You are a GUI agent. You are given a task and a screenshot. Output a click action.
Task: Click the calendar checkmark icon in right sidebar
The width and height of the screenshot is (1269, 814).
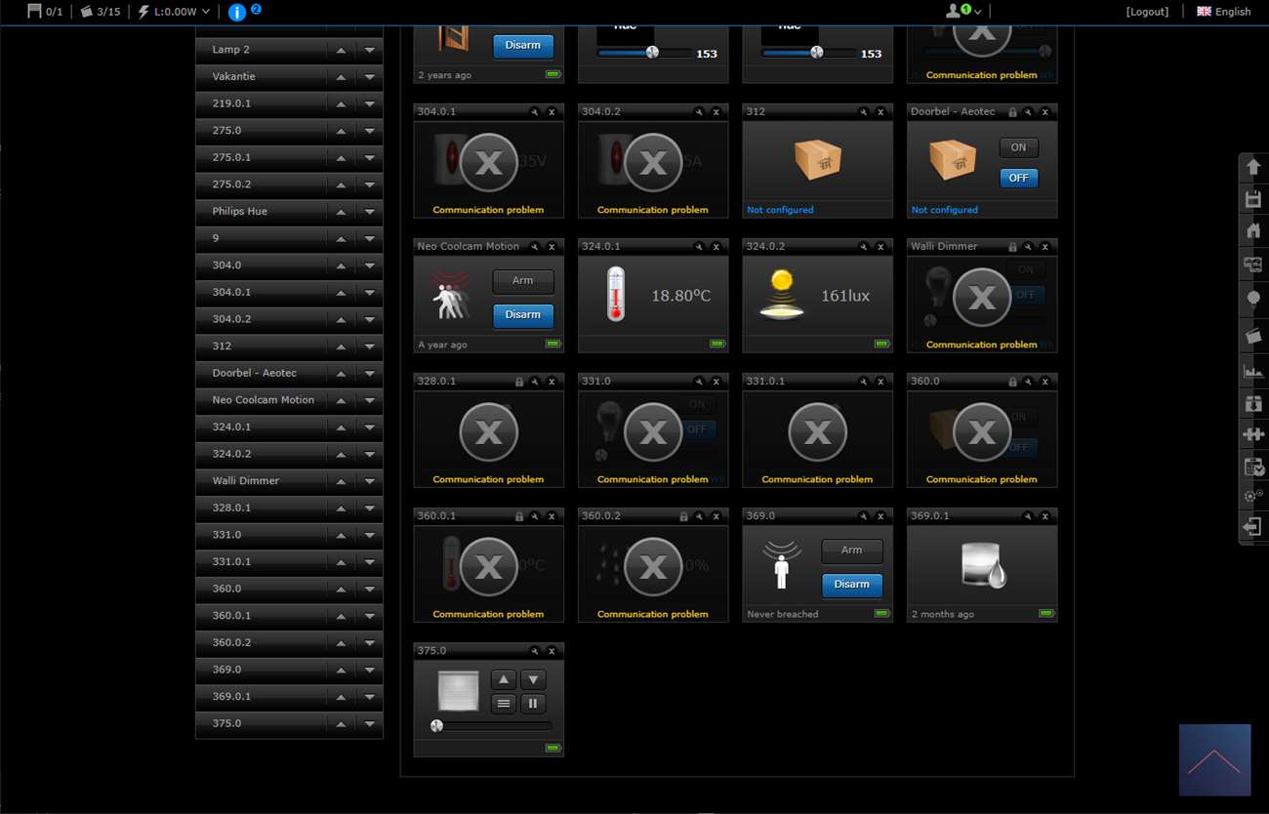click(1253, 466)
